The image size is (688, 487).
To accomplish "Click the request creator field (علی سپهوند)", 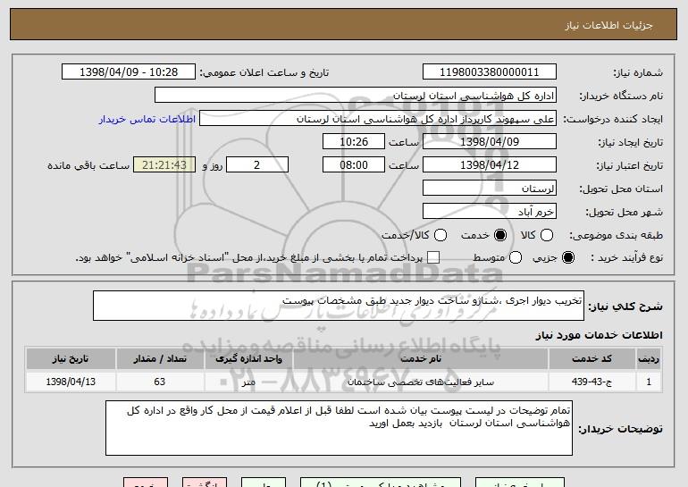I will [378, 119].
